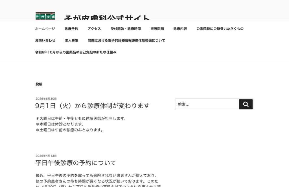Open 受付開始・診療時間 menu item
This screenshot has width=289, height=187.
[126, 29]
